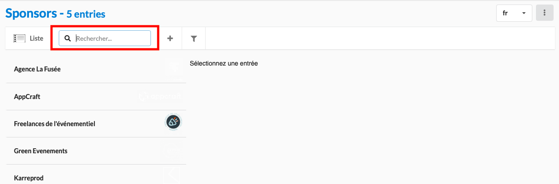
Task: Open the three-dot more options menu
Action: pyautogui.click(x=545, y=13)
